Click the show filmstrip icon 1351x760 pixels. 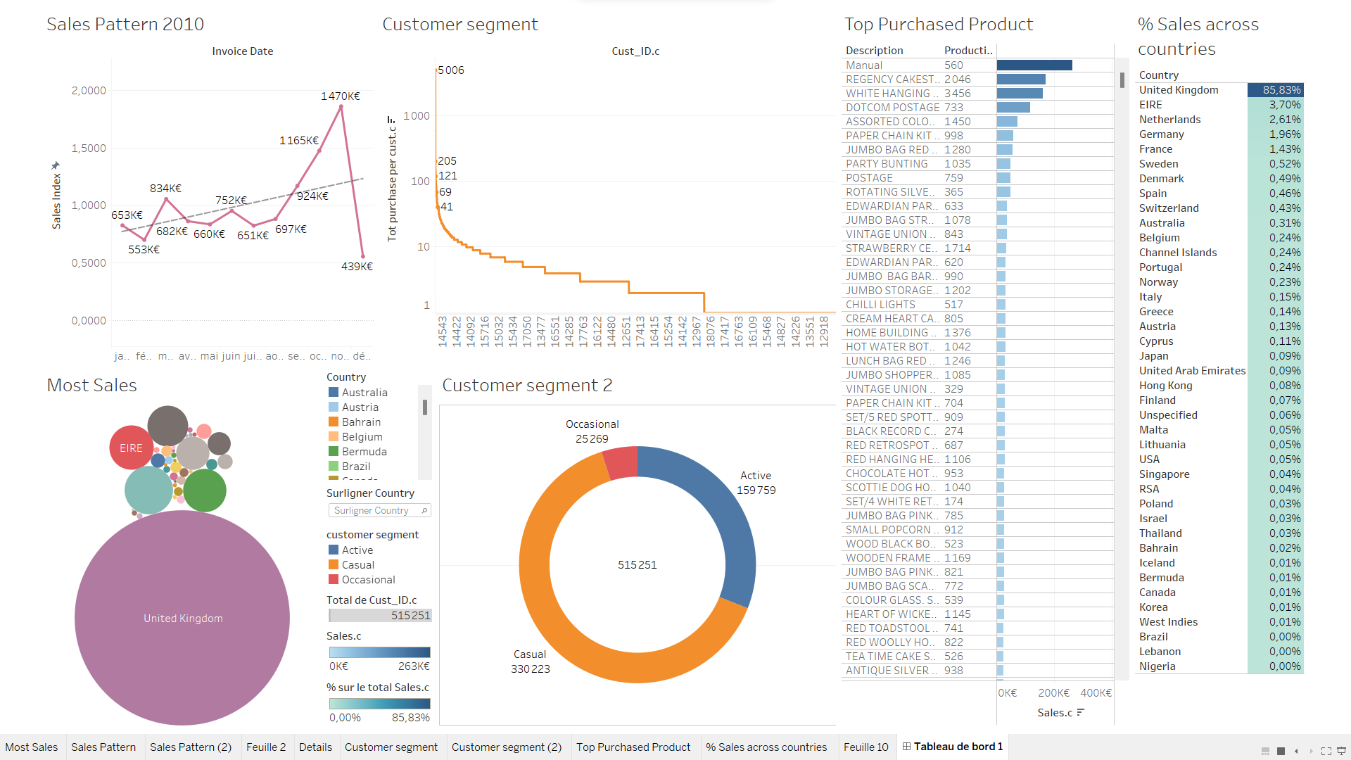click(x=1265, y=751)
